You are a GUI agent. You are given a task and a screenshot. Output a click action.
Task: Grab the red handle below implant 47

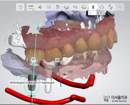31,96
